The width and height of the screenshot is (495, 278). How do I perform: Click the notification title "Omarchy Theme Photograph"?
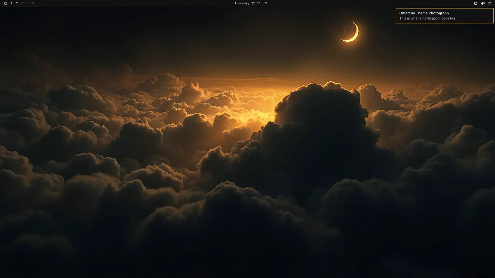424,13
